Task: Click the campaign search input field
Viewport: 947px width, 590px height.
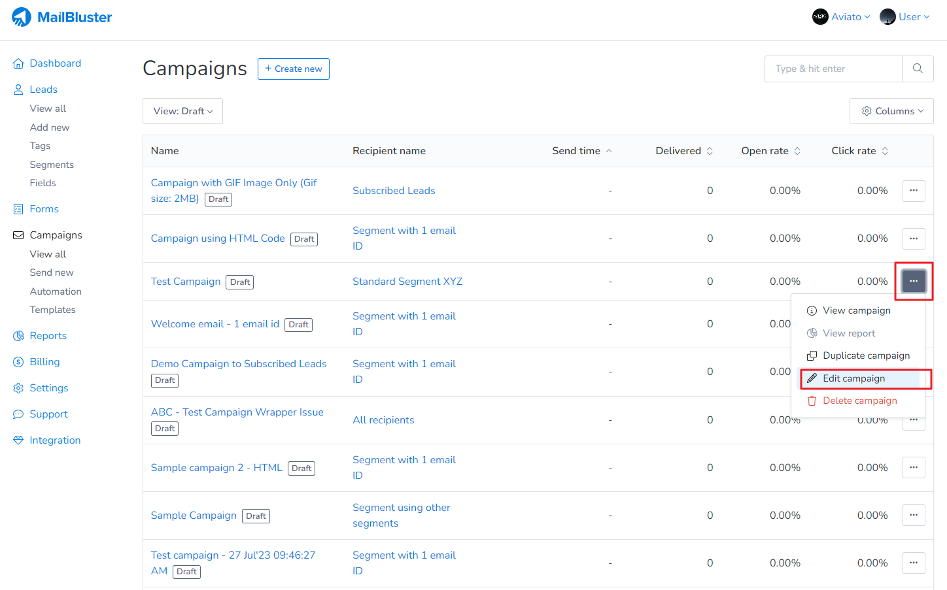Action: 833,69
